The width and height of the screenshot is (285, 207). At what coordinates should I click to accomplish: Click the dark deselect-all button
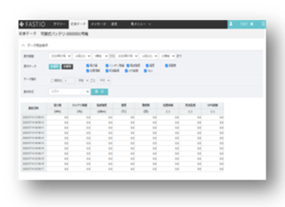[67, 67]
